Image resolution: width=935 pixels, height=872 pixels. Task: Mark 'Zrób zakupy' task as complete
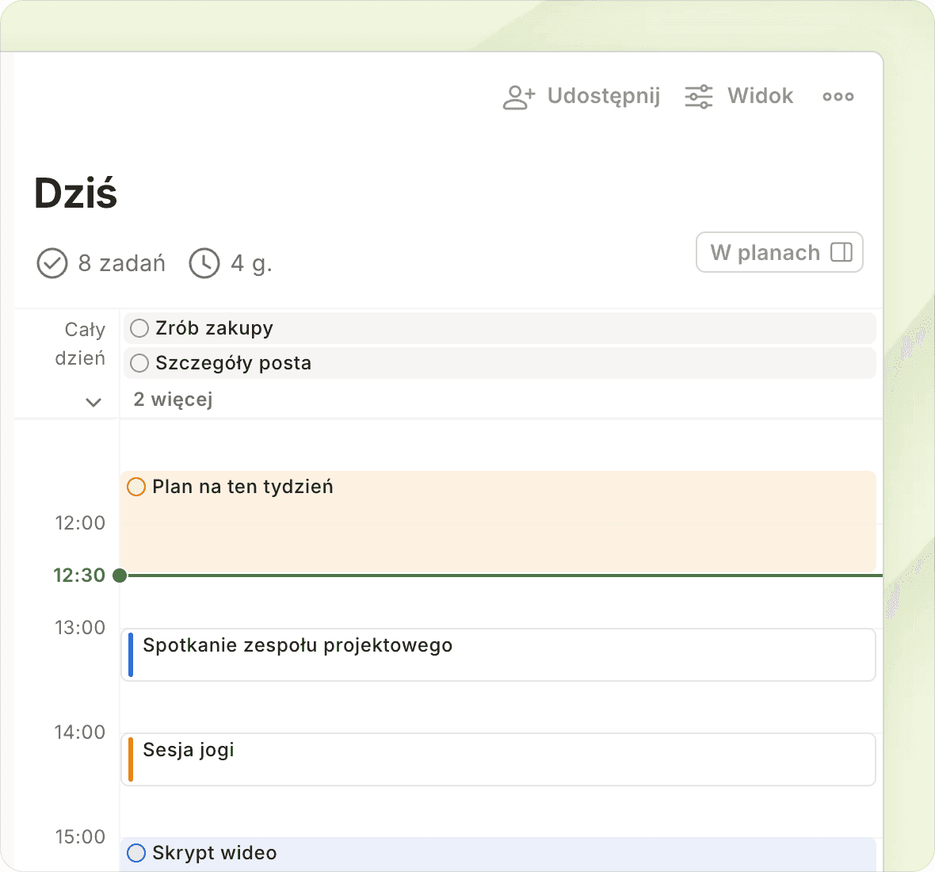tap(139, 328)
